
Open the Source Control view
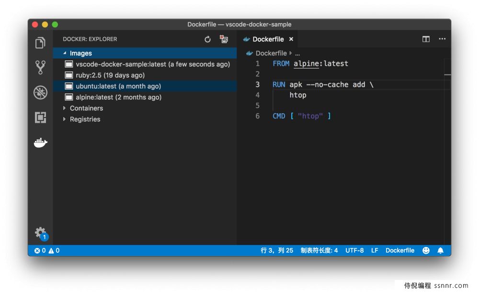point(40,67)
